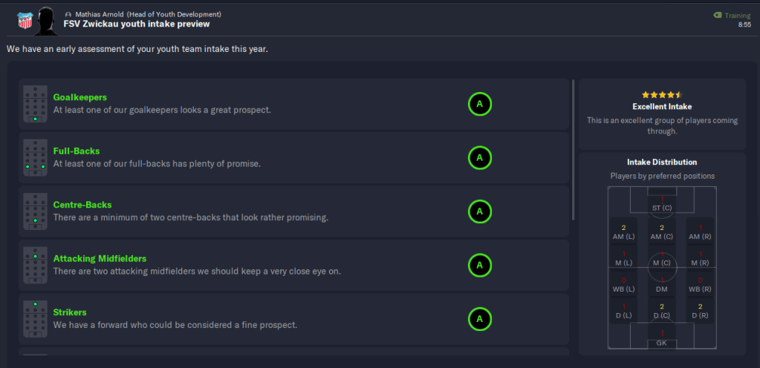760x368 pixels.
Task: Click the Attacking Midfielders position pitch icon
Action: [35, 265]
